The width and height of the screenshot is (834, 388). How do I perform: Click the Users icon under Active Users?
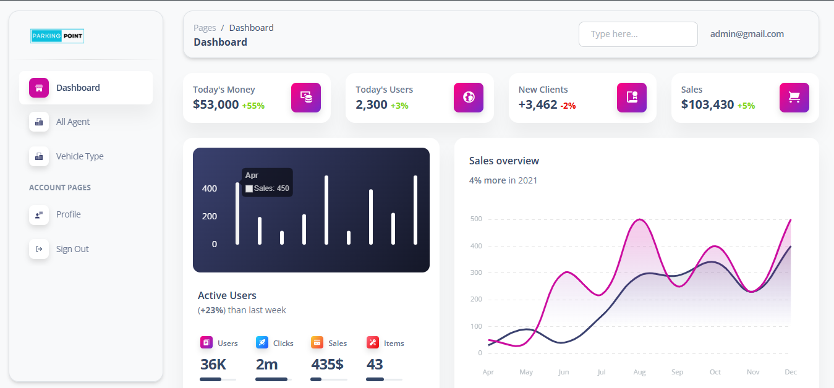click(206, 342)
